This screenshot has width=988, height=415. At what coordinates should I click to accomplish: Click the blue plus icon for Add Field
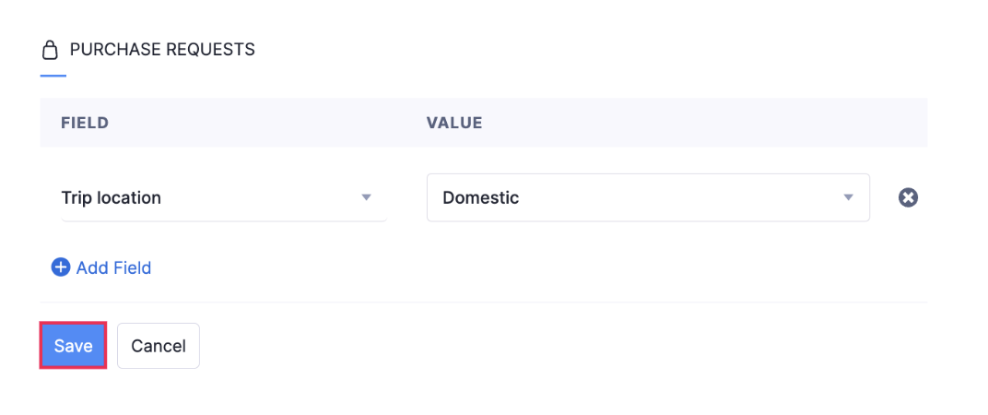click(x=61, y=267)
